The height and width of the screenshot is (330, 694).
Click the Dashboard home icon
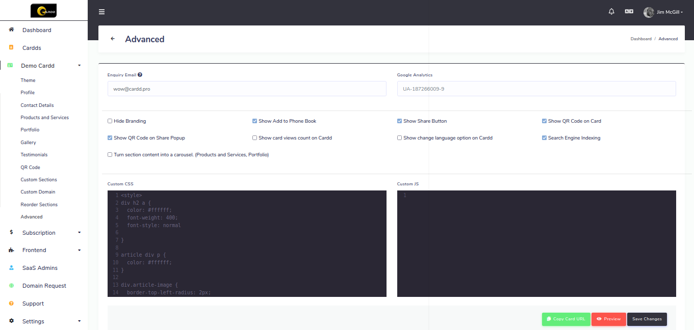tap(11, 30)
